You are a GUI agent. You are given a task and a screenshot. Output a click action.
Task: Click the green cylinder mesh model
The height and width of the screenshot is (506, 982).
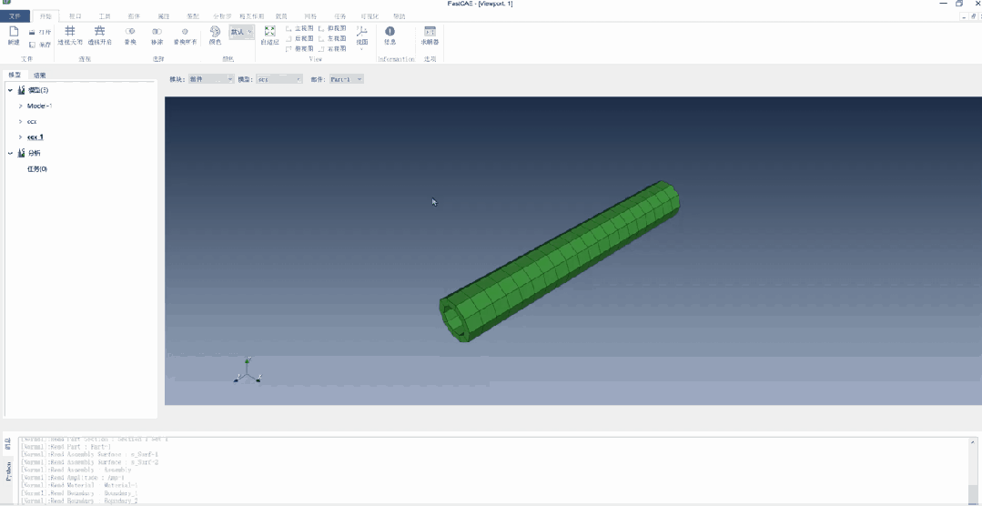(560, 261)
